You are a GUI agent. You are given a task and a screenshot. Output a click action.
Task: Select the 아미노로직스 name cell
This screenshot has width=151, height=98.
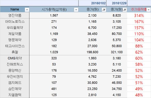click(x=15, y=22)
